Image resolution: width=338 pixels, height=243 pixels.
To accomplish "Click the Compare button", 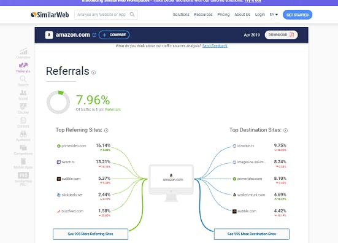I will 114,35.
